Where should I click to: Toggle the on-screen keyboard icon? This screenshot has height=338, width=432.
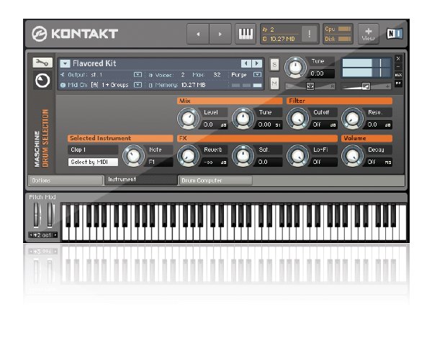tap(246, 34)
